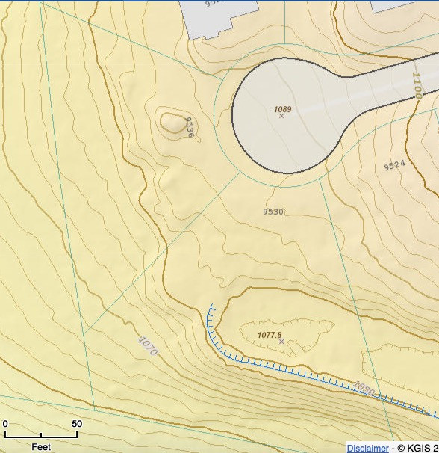Click the KGIS copyright text
The width and height of the screenshot is (439, 453).
click(x=417, y=448)
